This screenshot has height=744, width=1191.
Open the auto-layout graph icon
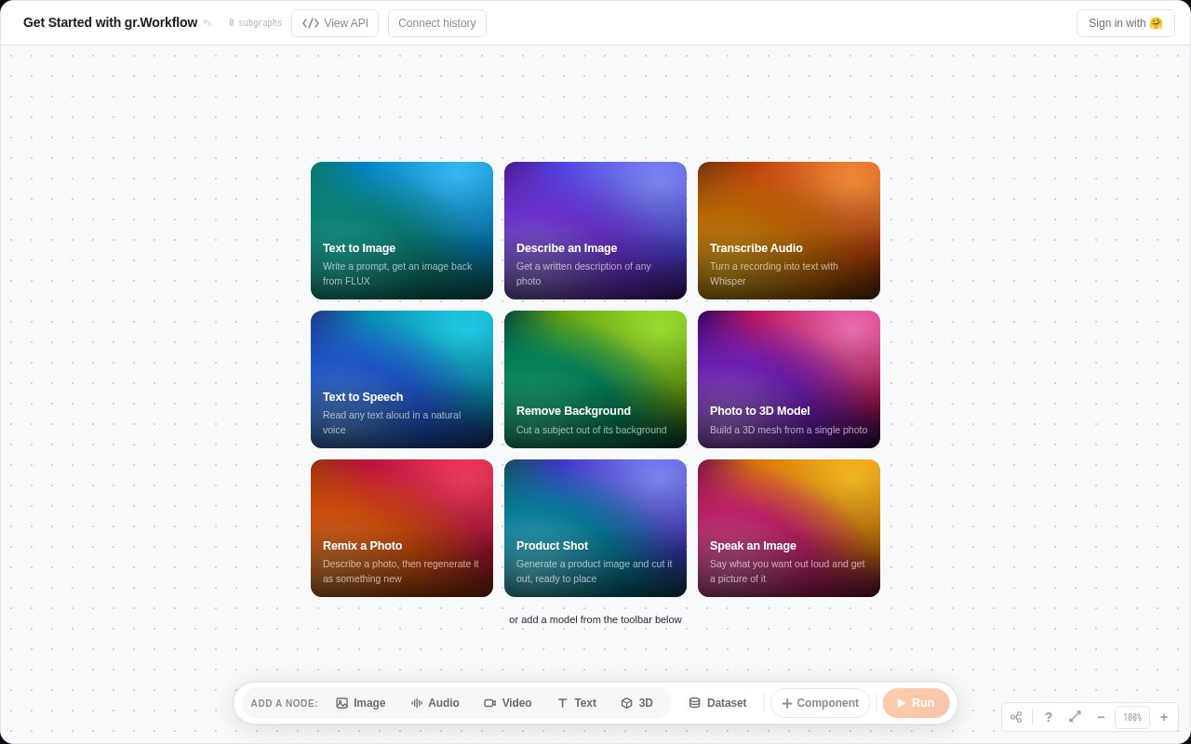[1016, 717]
